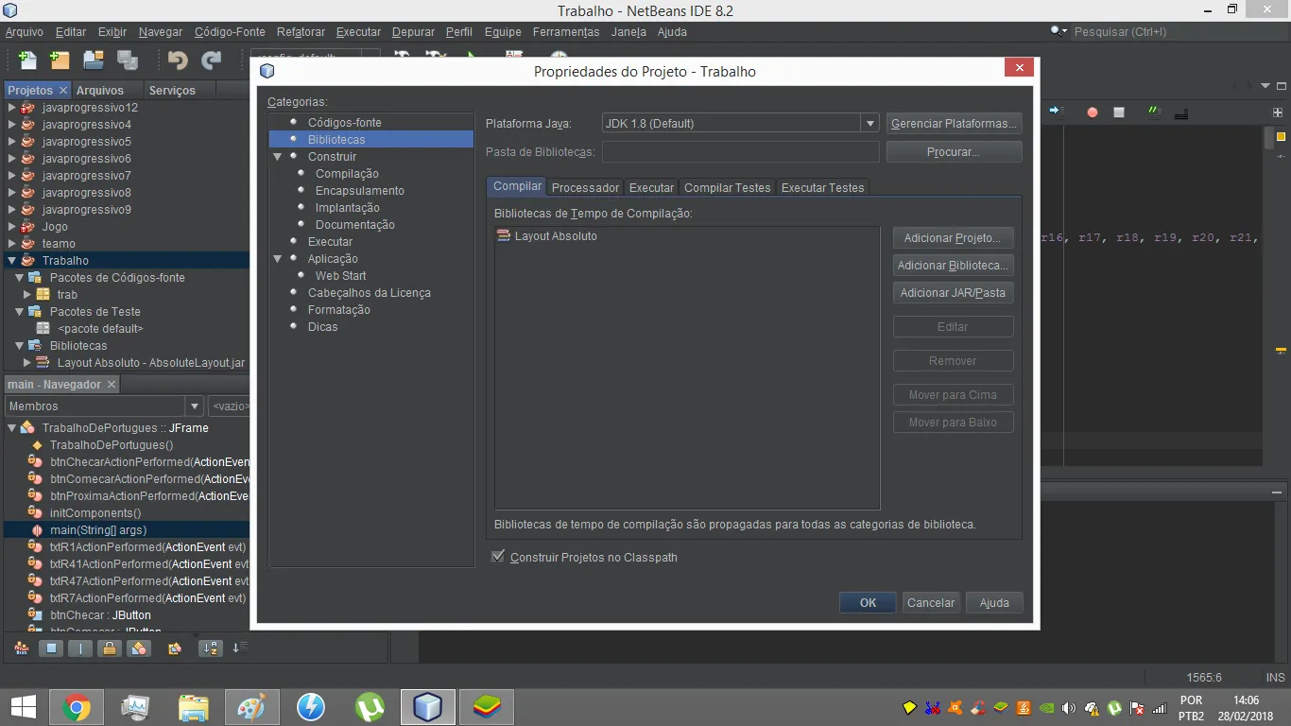
Task: Open the Plataforma Java dropdown
Action: pyautogui.click(x=870, y=123)
